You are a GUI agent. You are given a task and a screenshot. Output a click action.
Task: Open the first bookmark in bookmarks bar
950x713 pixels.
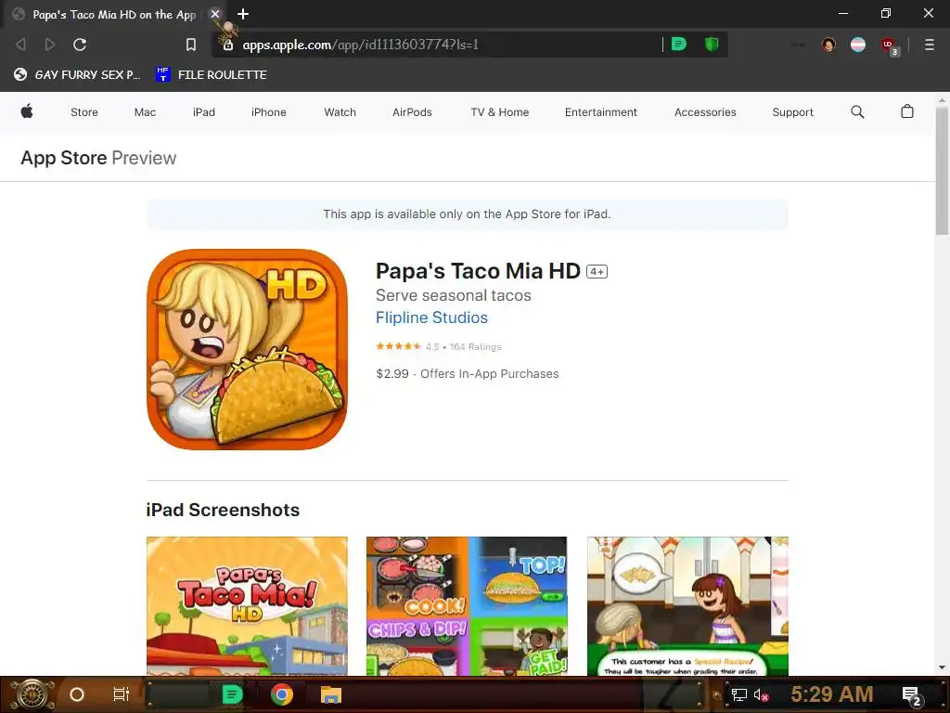click(77, 74)
